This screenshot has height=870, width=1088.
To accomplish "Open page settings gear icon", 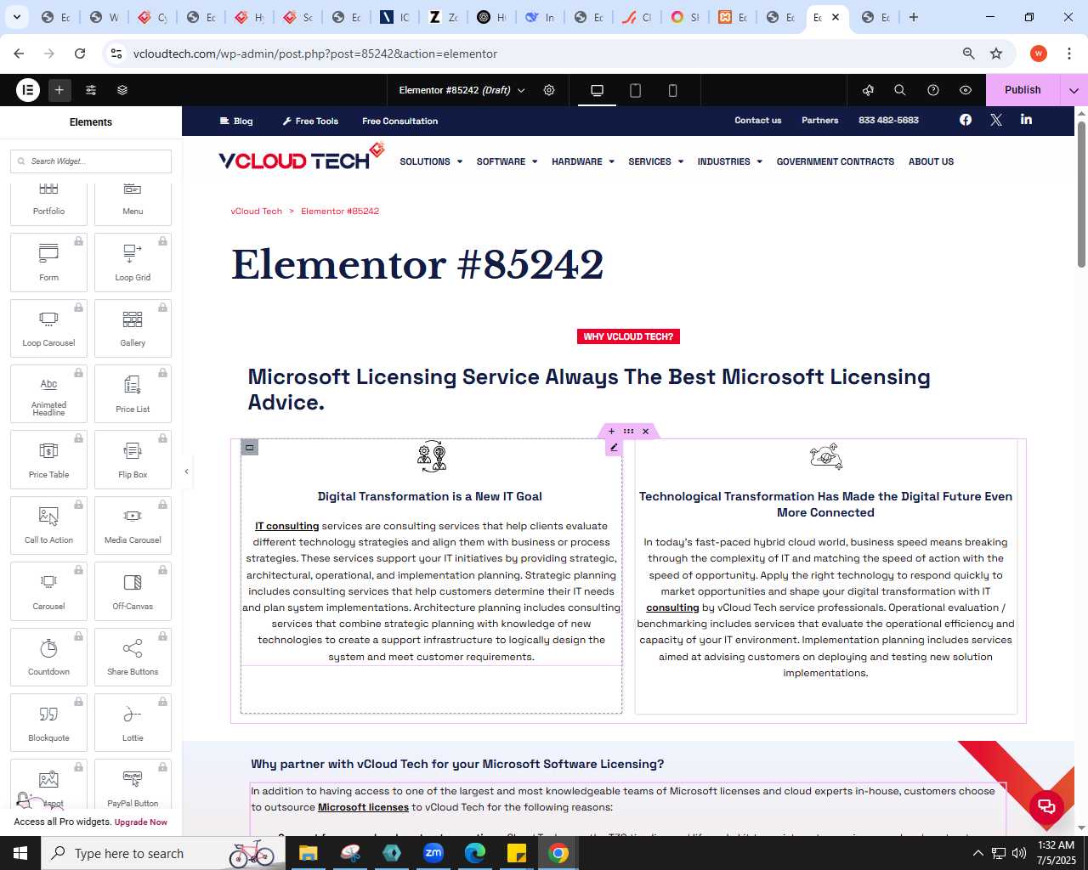I will 549,90.
